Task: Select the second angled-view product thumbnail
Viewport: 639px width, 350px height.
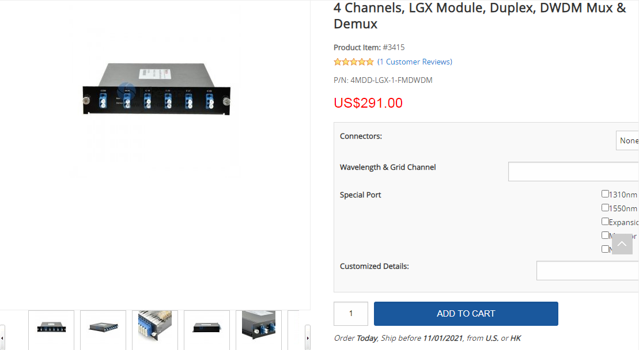Action: (x=103, y=329)
